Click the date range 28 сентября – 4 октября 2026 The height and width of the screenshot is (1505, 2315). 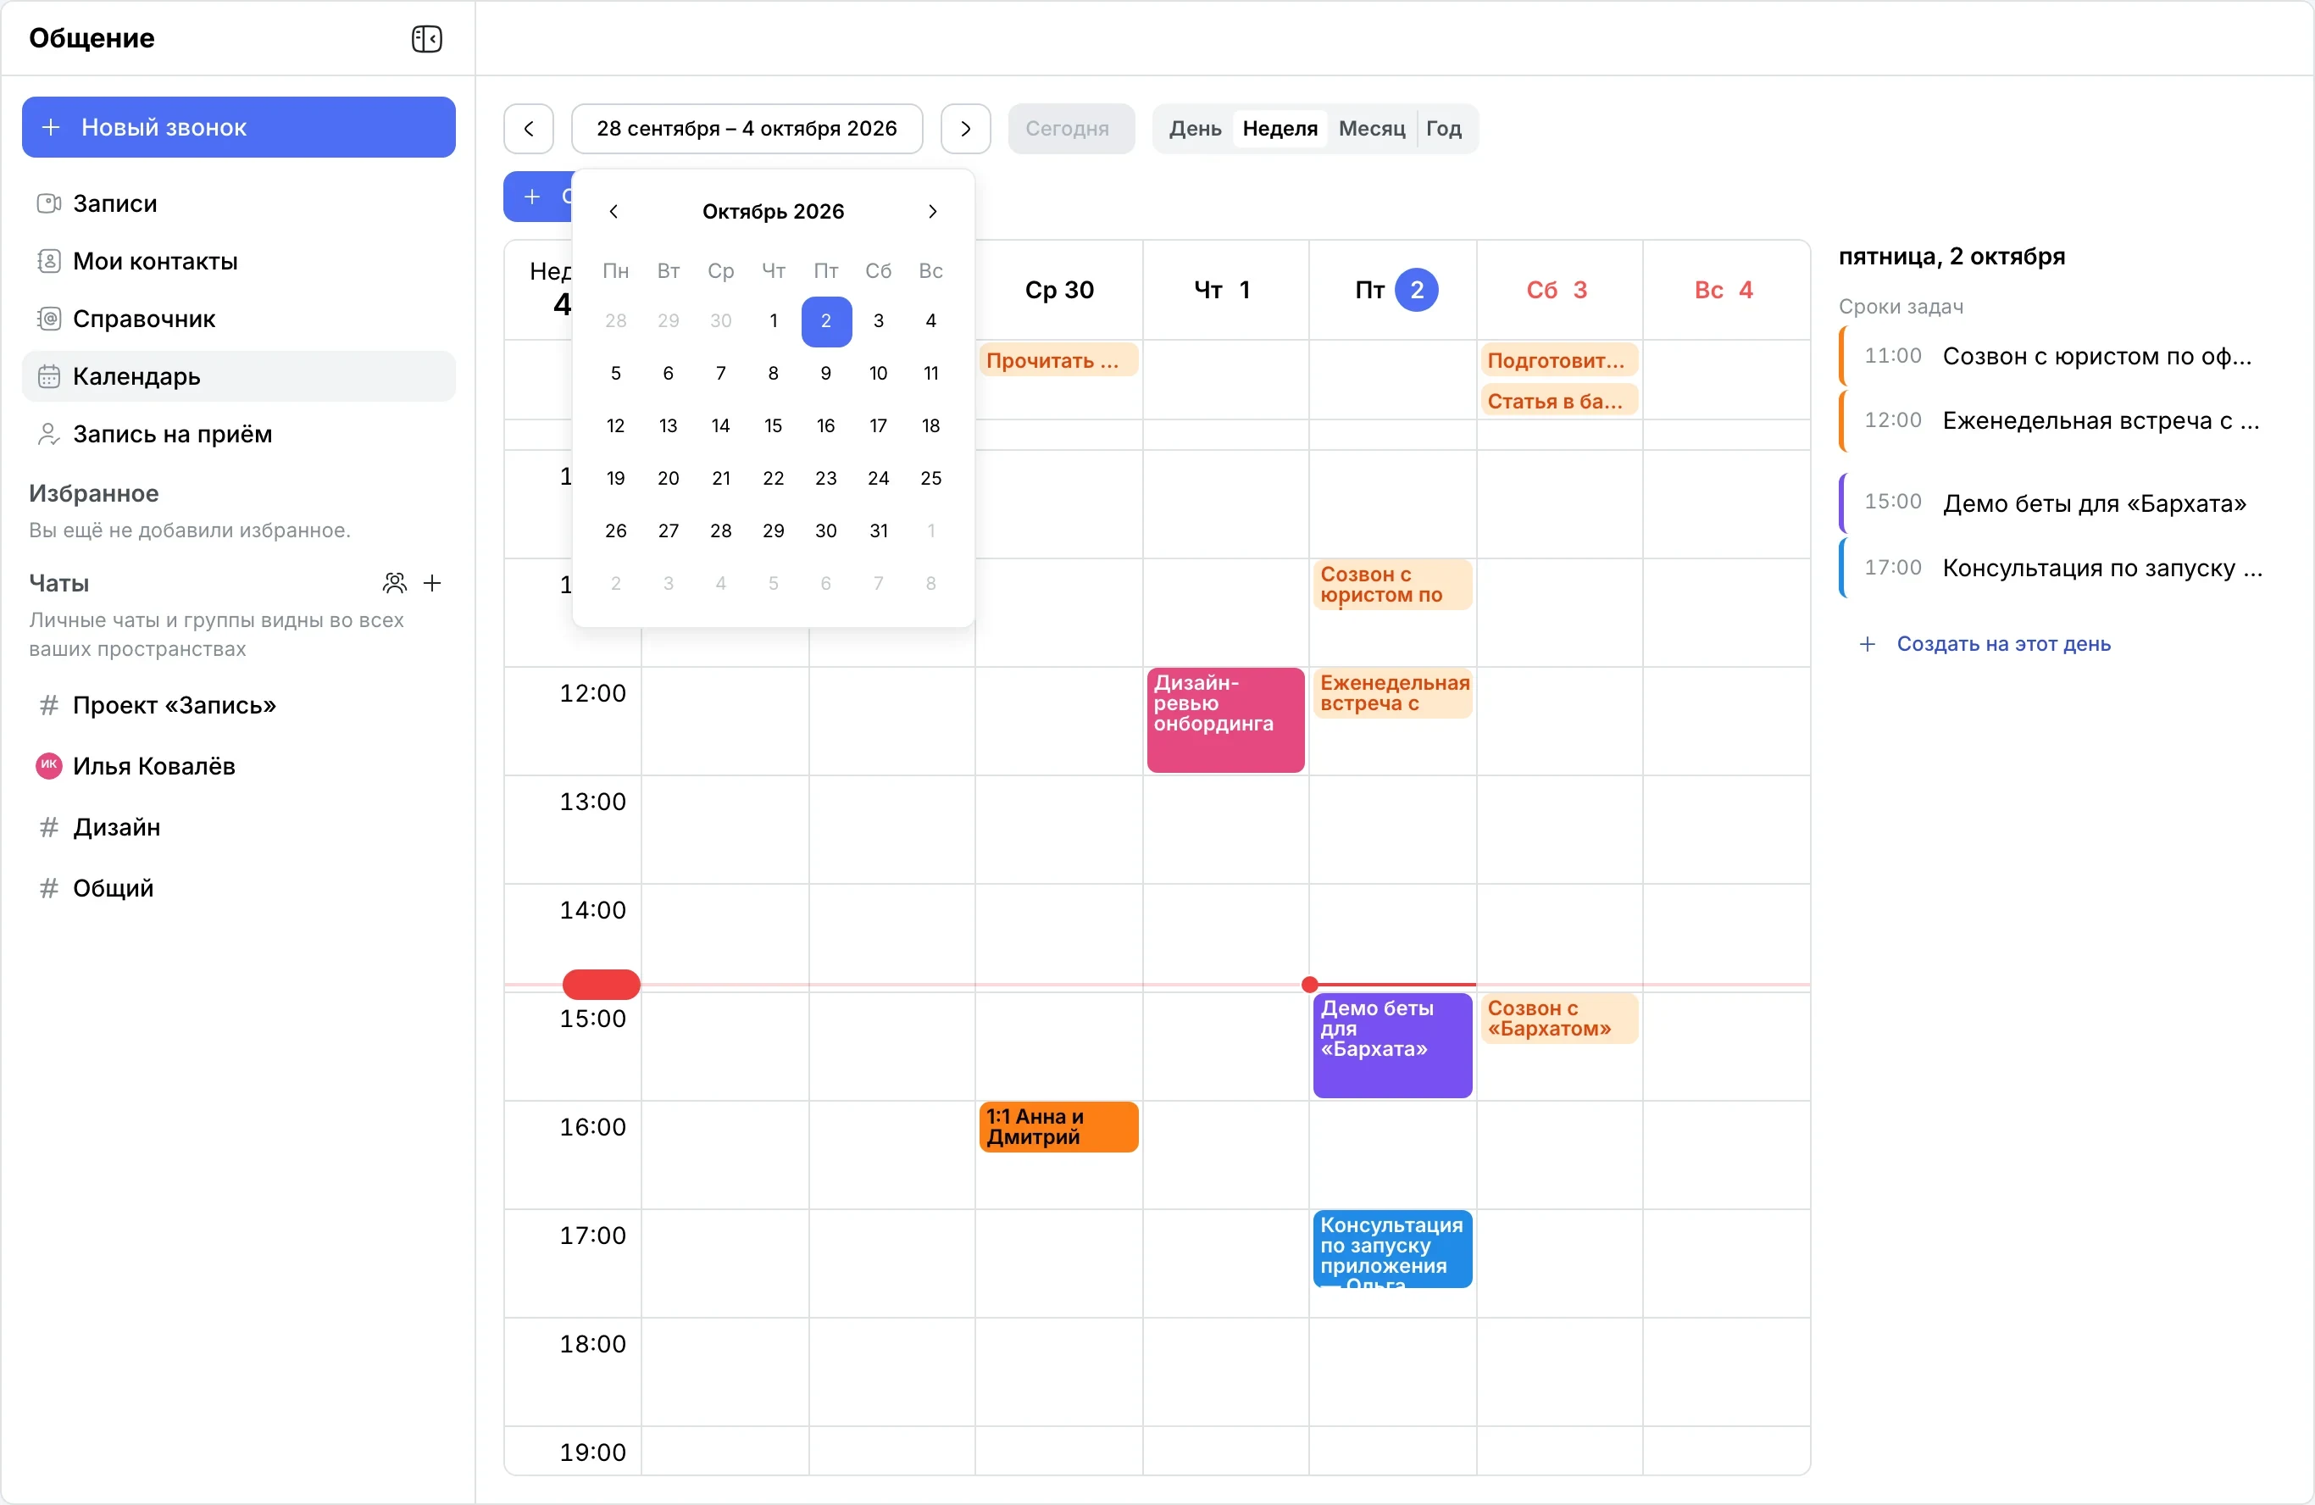pyautogui.click(x=746, y=129)
